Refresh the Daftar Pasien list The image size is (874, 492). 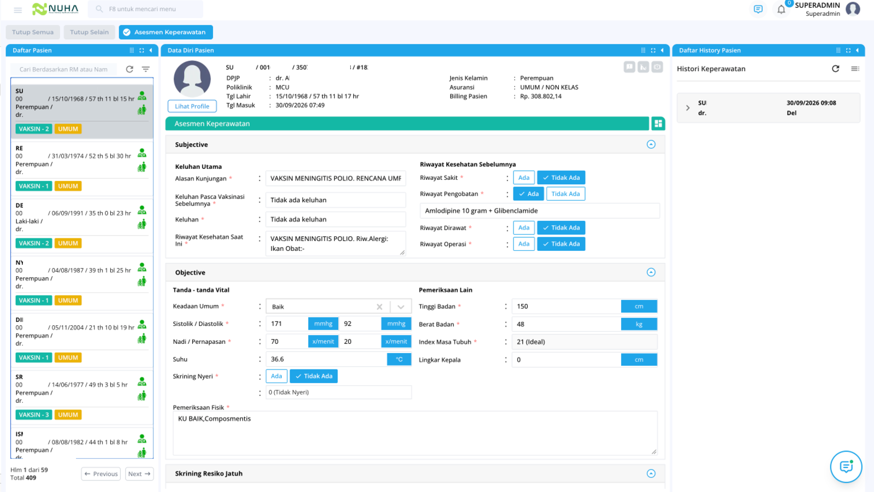(x=129, y=69)
